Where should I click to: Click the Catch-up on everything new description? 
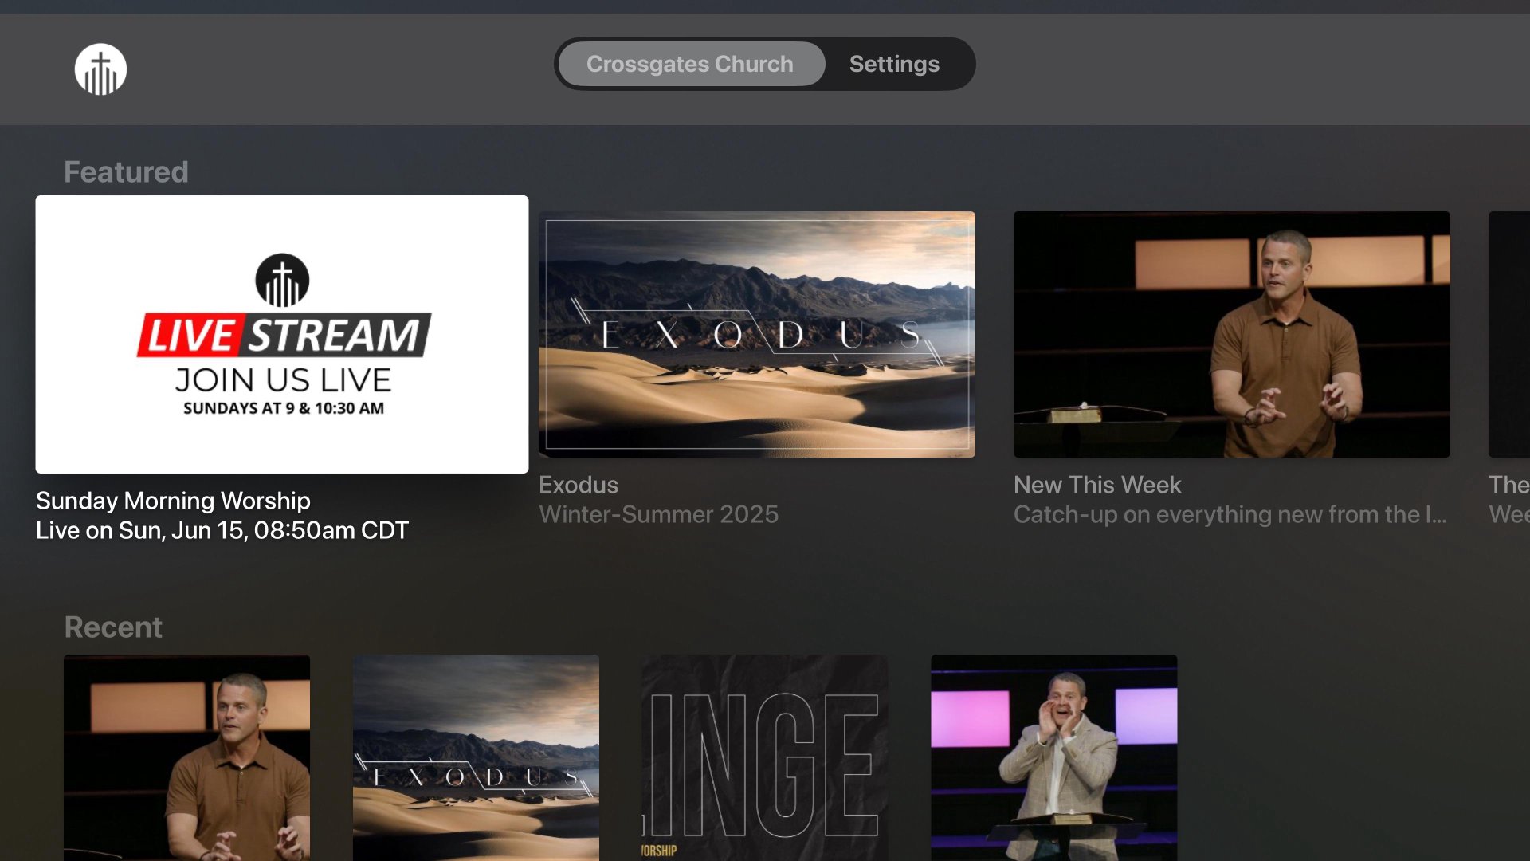click(1230, 514)
